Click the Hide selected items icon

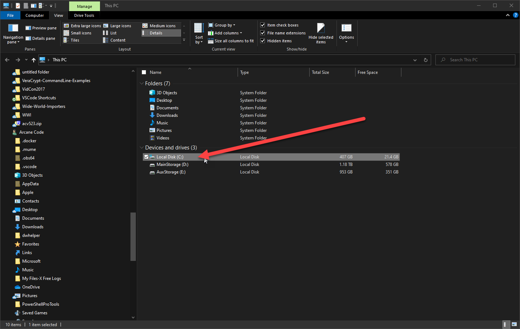coord(321,29)
